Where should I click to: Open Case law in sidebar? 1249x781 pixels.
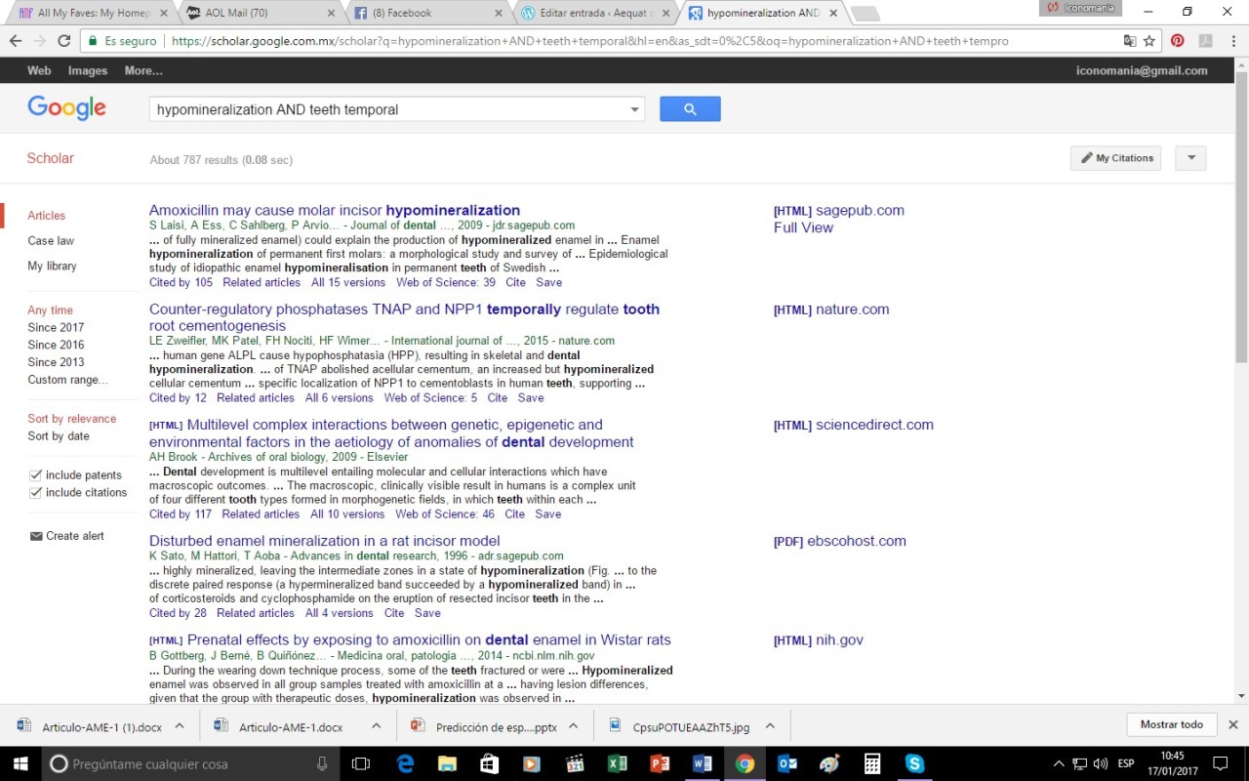[51, 241]
